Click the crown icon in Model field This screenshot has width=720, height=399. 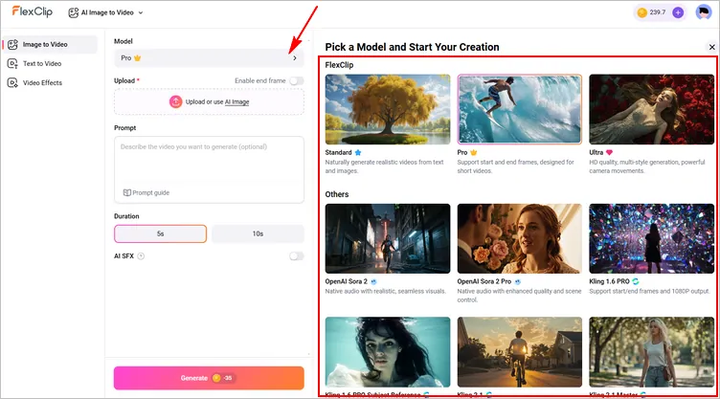coord(137,58)
